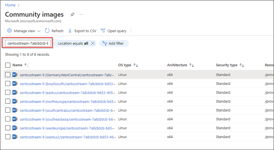Image resolution: width=274 pixels, height=150 pixels.
Task: Open centosstream-9 southcentralus image link
Action: [x=68, y=111]
